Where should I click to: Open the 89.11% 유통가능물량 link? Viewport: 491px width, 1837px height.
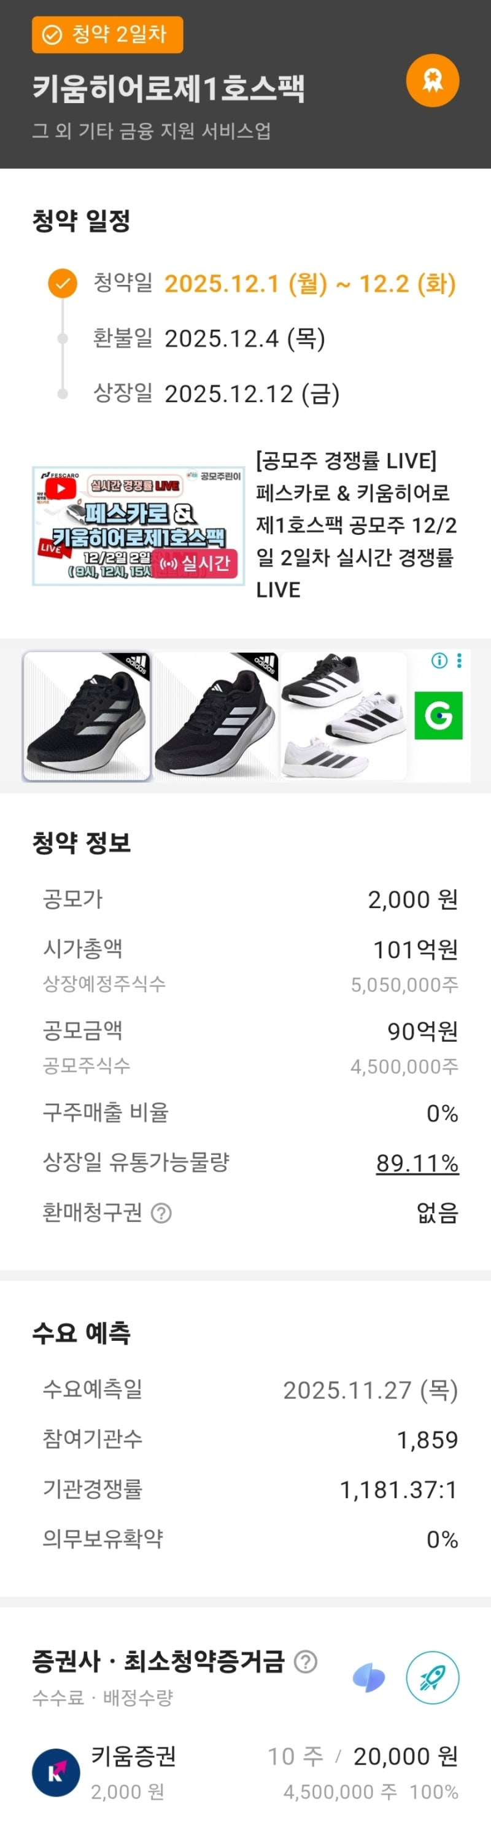[417, 1163]
